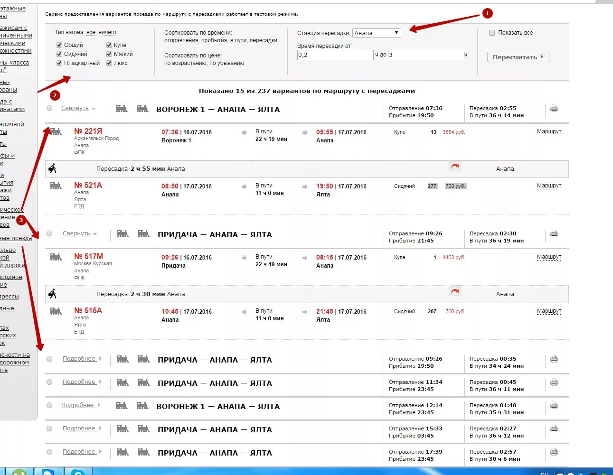Viewport: 613px width, 475px height.
Task: Uncheck the Мягкий carriage type
Action: [x=109, y=54]
